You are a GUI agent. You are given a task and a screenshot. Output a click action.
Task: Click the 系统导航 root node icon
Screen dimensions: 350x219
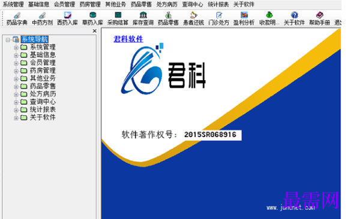16,39
